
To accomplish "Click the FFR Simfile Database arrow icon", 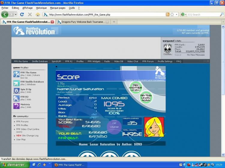I will pyautogui.click(x=16, y=83).
